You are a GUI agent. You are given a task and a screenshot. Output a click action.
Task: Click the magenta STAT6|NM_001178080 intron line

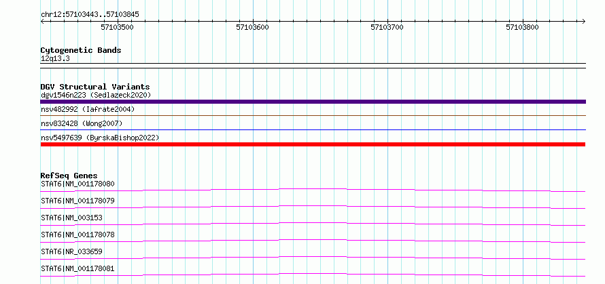point(313,190)
